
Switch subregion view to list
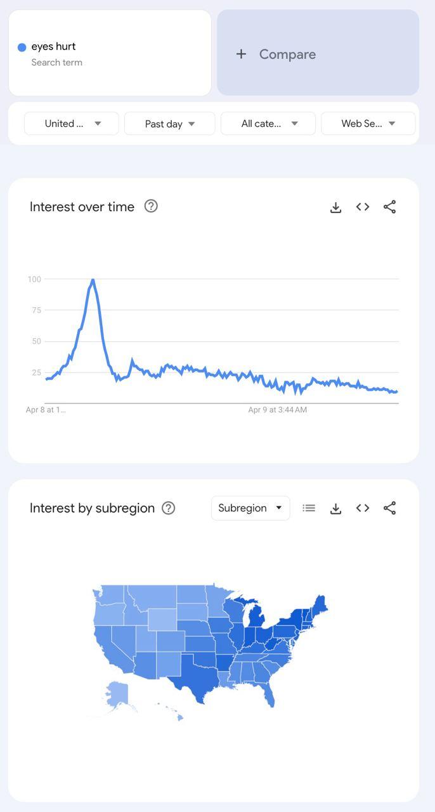[309, 508]
